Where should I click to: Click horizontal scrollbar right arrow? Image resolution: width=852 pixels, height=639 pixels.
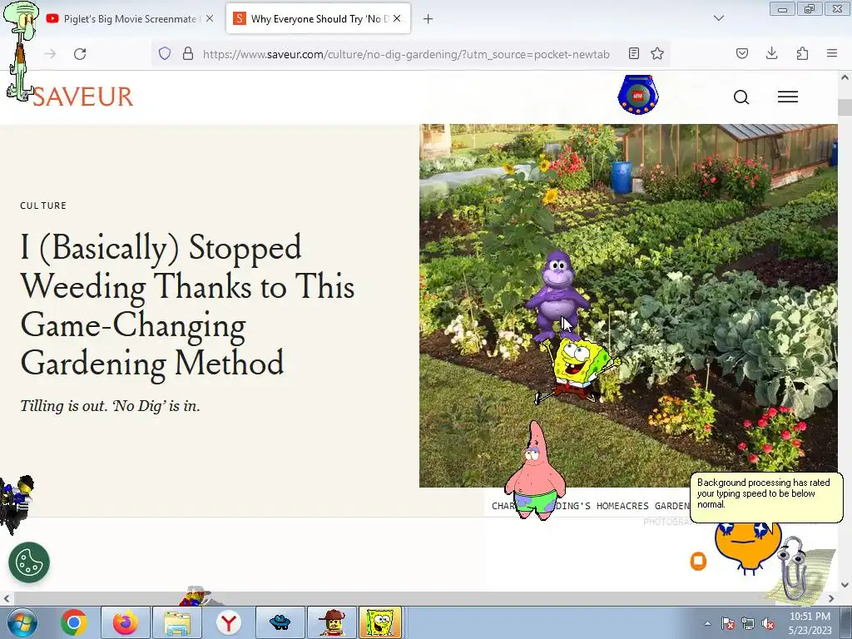click(x=831, y=598)
